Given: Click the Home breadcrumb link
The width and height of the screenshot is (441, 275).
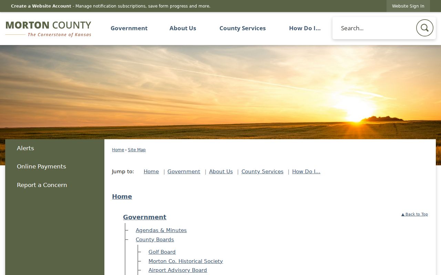Looking at the screenshot, I should point(118,150).
